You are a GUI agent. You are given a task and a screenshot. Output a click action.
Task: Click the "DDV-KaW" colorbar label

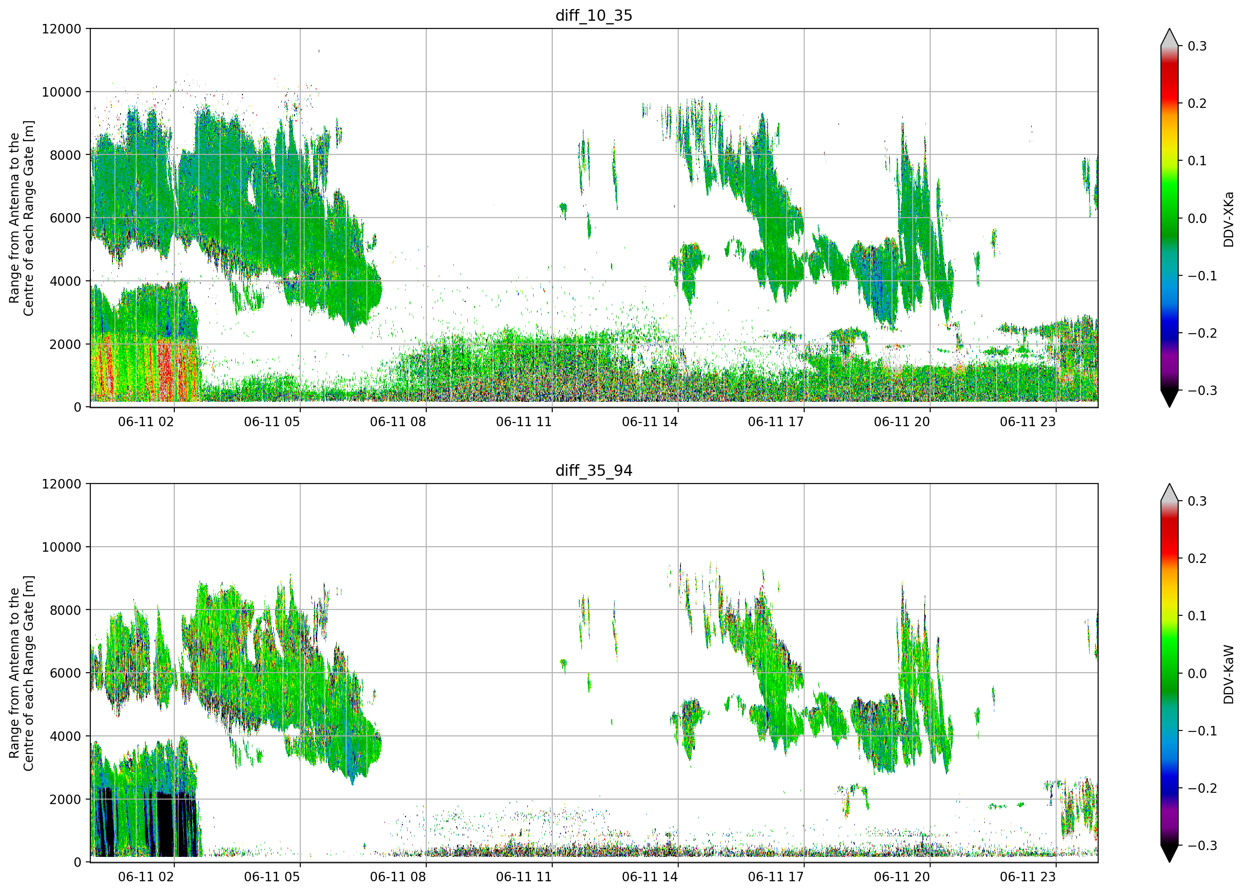tap(1229, 674)
